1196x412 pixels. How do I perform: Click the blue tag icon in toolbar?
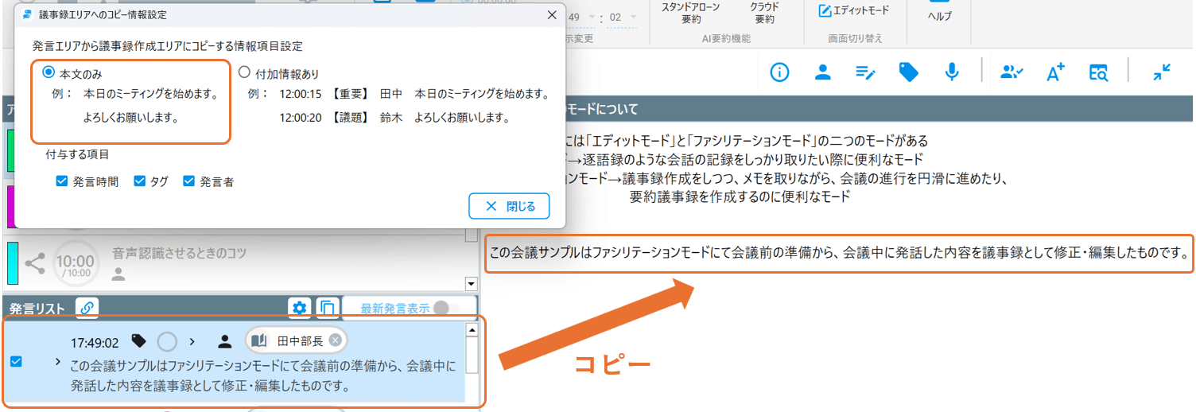pyautogui.click(x=908, y=72)
